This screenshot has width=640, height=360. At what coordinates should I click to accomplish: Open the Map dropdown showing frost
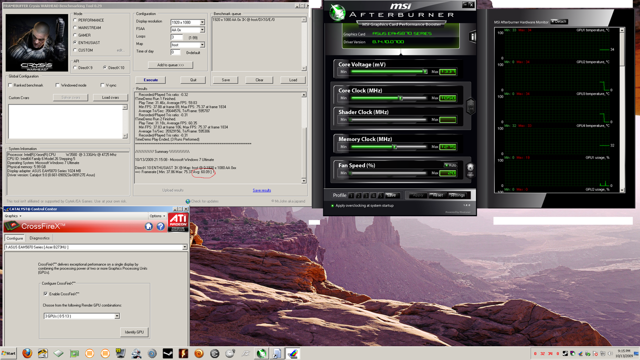point(202,45)
